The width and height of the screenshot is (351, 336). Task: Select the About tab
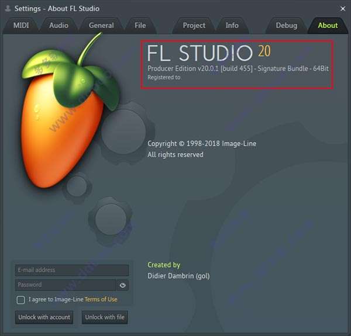click(x=328, y=26)
